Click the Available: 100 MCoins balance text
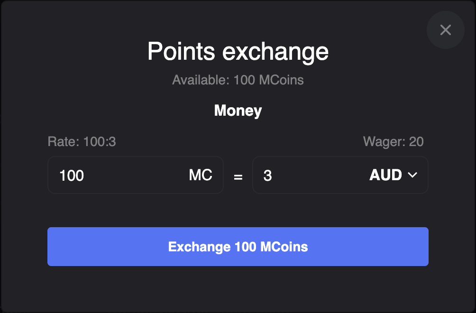 238,80
